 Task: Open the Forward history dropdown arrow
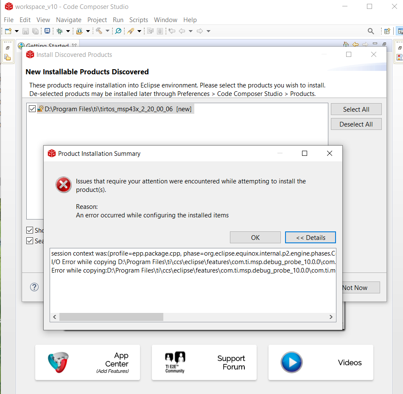click(x=208, y=31)
